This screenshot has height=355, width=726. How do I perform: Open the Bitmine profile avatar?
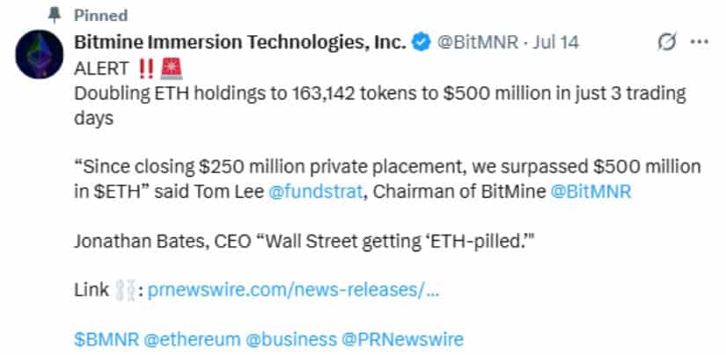coord(40,54)
